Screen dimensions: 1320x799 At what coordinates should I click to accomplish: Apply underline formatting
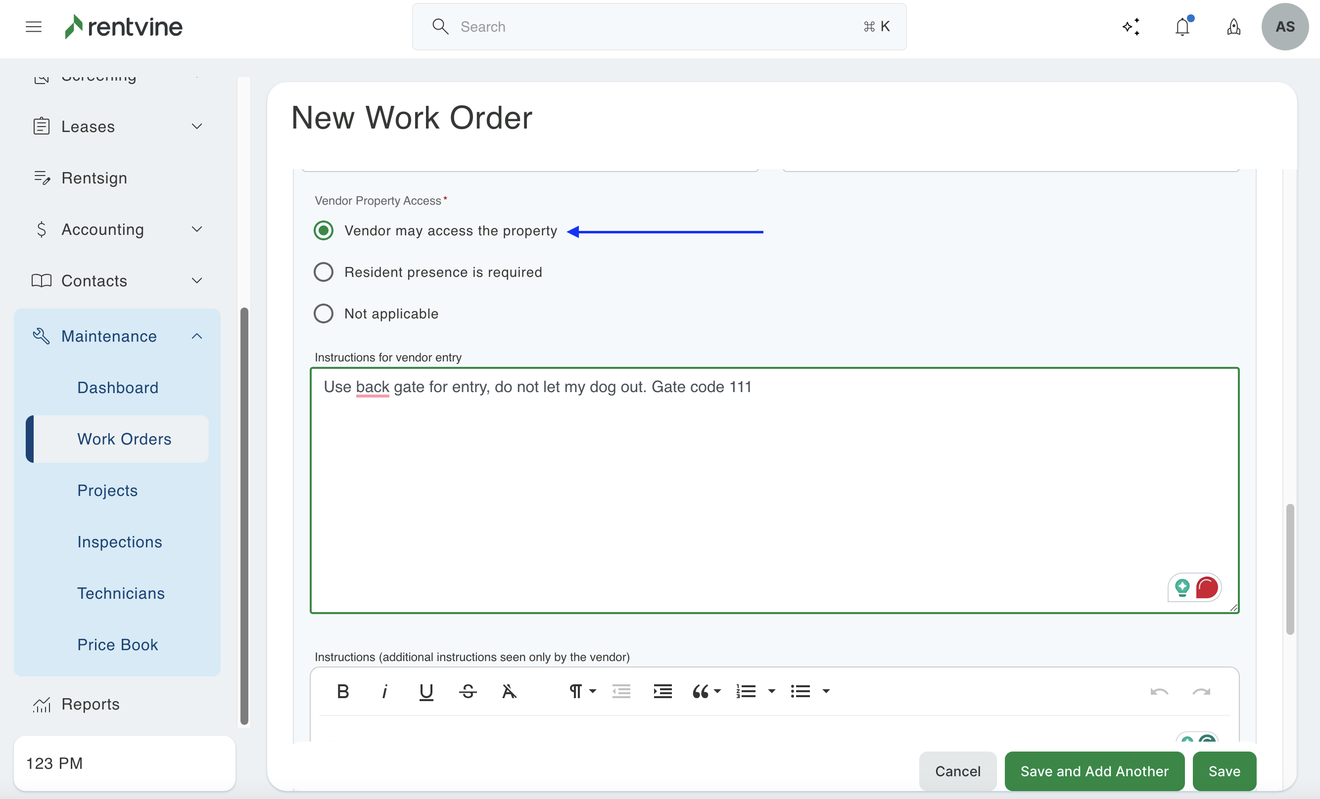click(426, 691)
